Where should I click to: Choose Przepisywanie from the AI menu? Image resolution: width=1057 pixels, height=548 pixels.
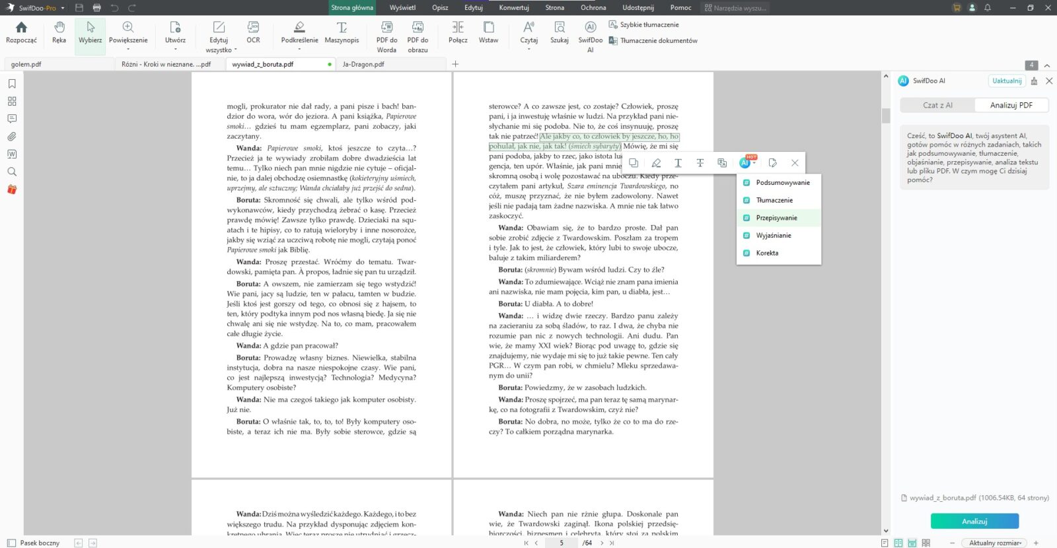[x=779, y=218]
